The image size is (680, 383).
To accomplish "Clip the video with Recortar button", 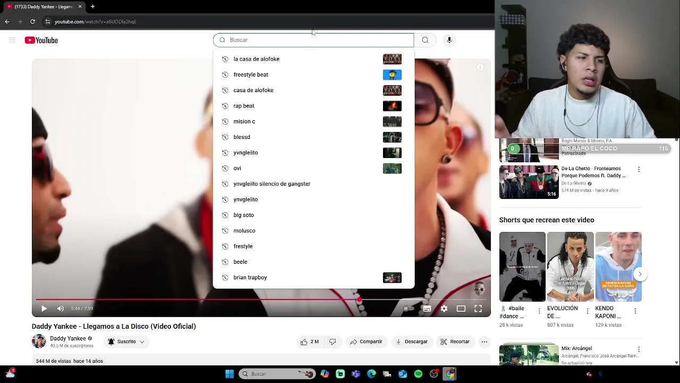I will pos(455,342).
